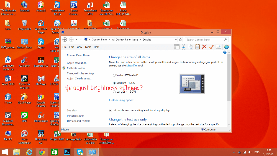Click the Paste clipboard icon
The width and height of the screenshot is (277, 156).
(198, 47)
